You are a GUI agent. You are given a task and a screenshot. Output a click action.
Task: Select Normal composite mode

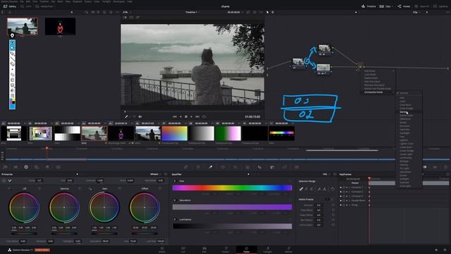pyautogui.click(x=404, y=93)
